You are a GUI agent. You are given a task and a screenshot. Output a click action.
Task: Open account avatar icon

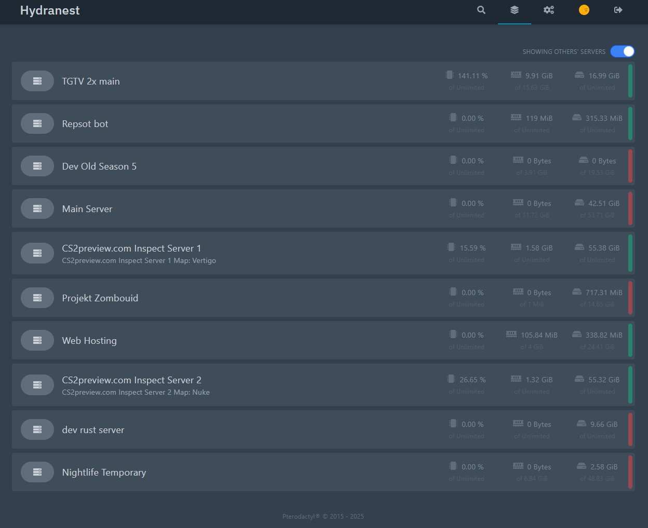(584, 10)
